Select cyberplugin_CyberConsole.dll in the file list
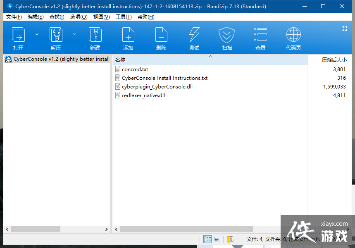Screen dimensions: 355x248 (x=157, y=87)
